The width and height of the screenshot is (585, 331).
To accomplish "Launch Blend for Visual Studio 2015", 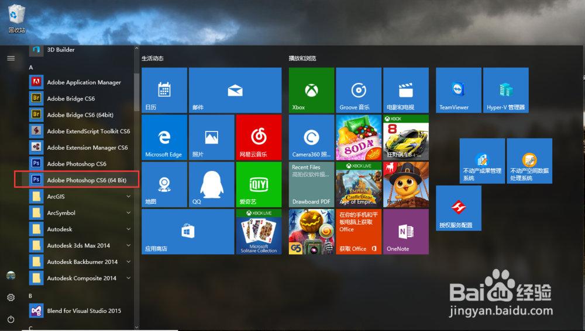I will 81,311.
